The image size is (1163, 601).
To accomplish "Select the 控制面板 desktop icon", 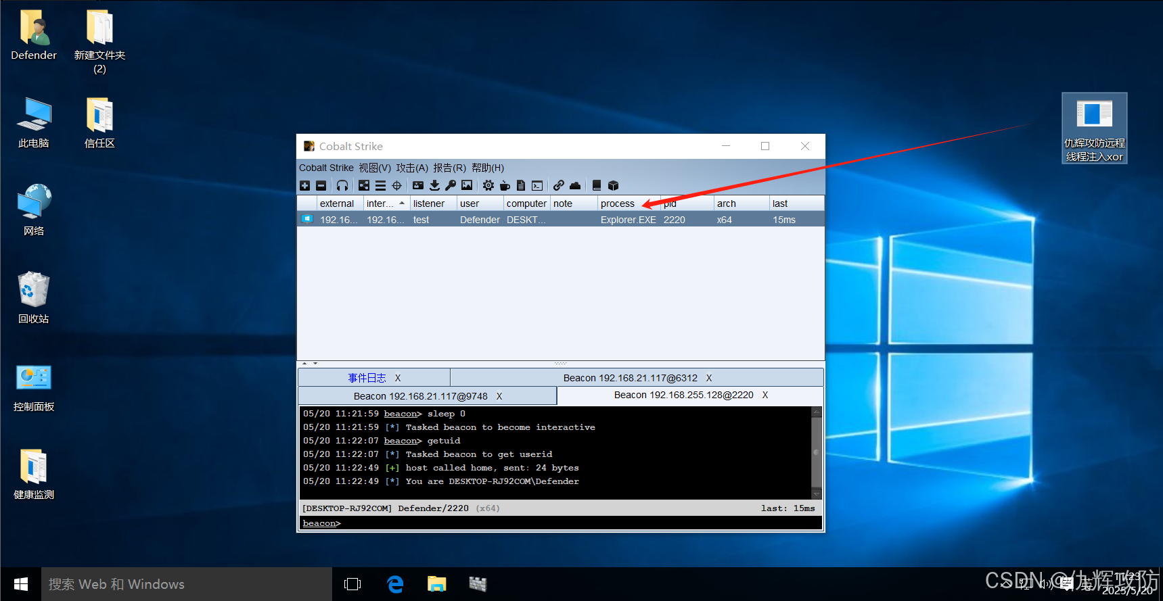I will pos(34,387).
